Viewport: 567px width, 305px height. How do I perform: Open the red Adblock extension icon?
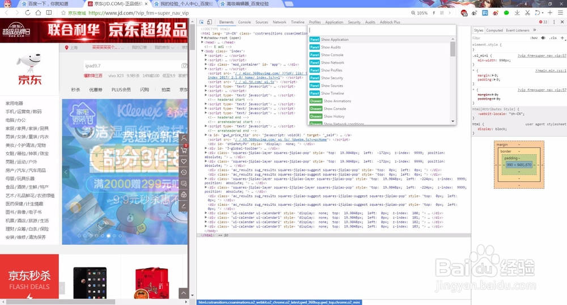click(x=464, y=12)
